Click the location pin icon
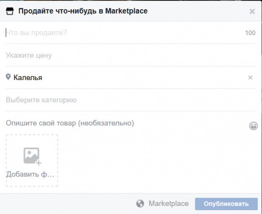262x214 pixels. 8,77
